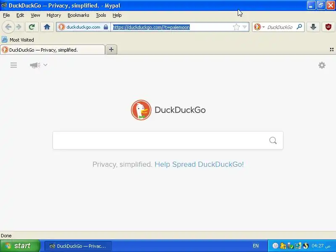The height and width of the screenshot is (252, 336).
Task: Open the Bookmarks menu
Action: tap(79, 15)
